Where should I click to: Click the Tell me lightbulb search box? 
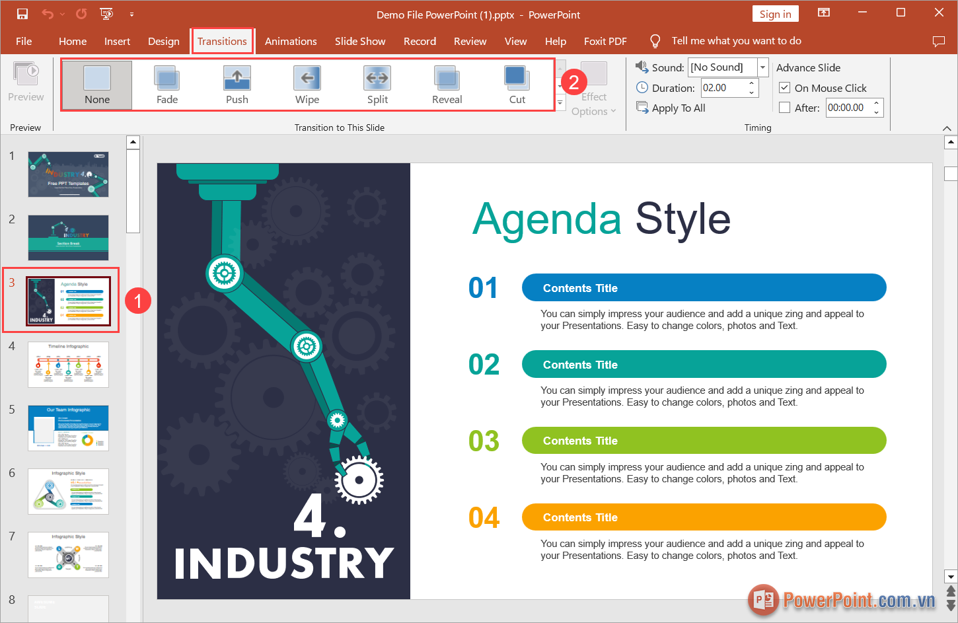(725, 41)
